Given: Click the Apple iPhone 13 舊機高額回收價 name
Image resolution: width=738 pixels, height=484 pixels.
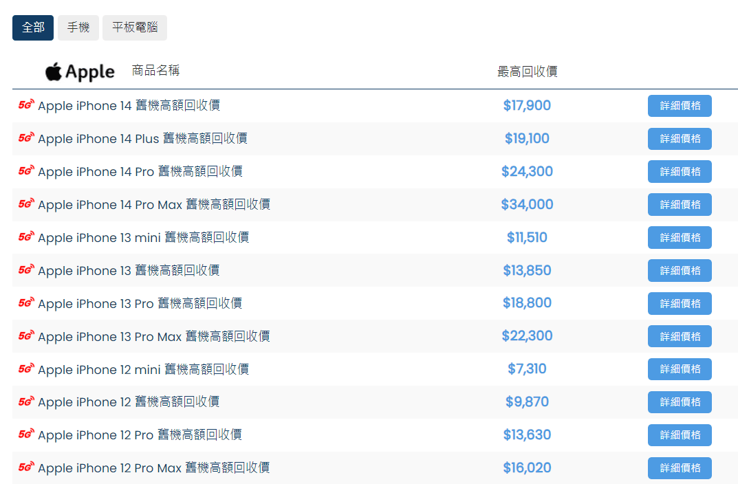Looking at the screenshot, I should point(129,270).
